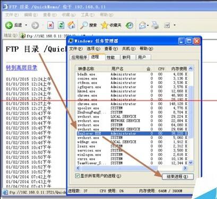Open Task Manager 选项(O) menu

93,49
